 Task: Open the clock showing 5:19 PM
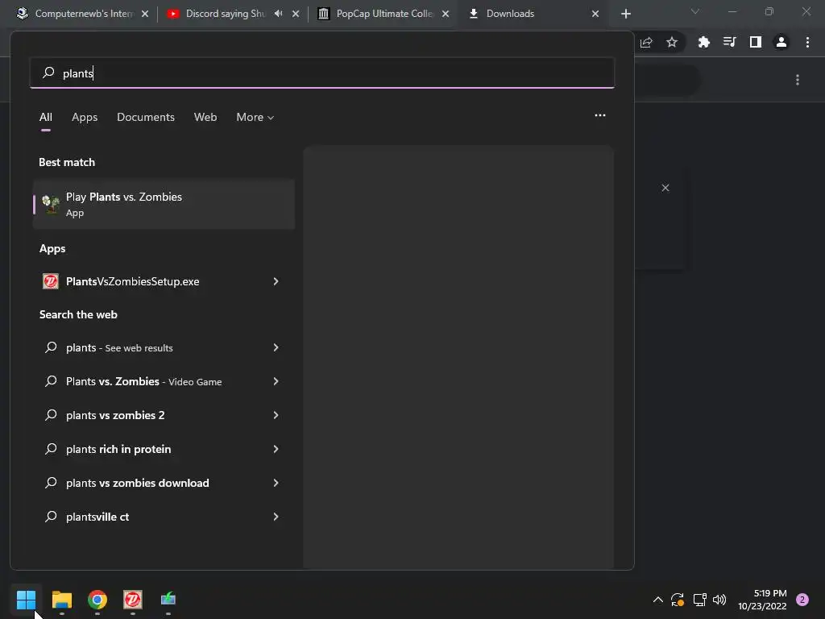click(x=762, y=600)
